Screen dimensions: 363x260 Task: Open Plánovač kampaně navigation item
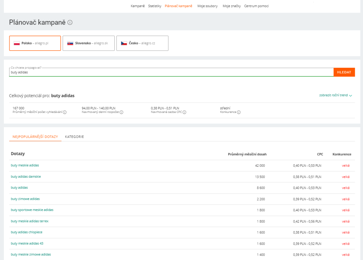coord(178,6)
